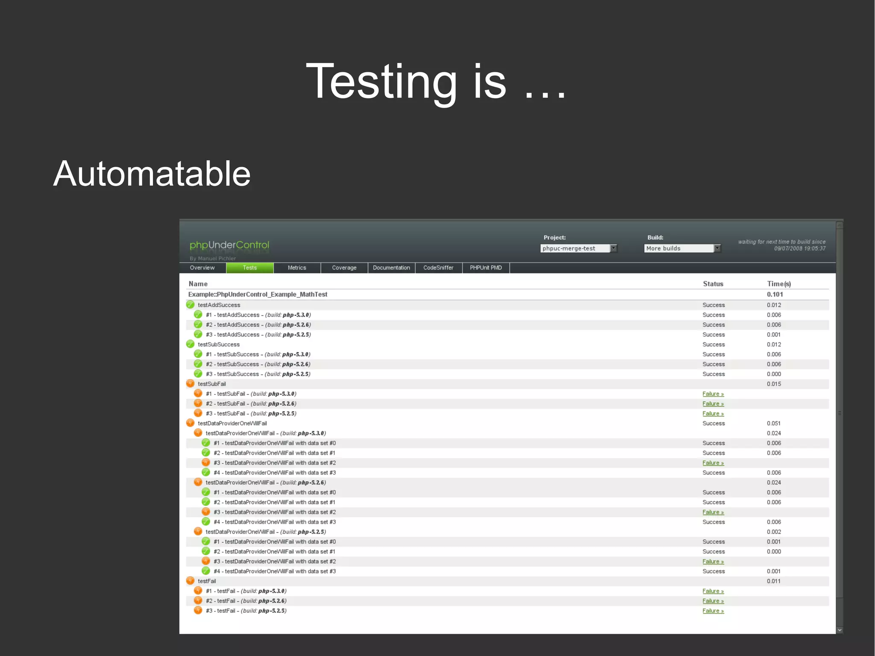This screenshot has height=656, width=875.
Task: Switch to the Metrics tab
Action: (x=297, y=268)
